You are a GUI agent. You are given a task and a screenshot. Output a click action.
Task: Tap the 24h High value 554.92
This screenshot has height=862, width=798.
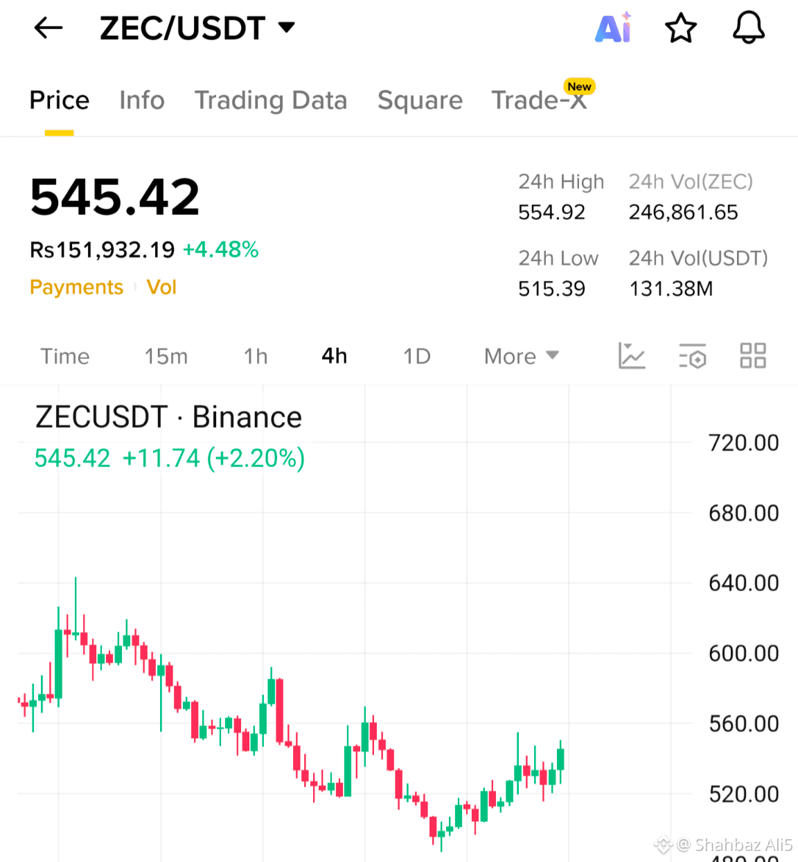point(552,212)
